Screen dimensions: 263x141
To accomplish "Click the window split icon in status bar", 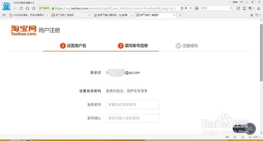I will point(243,137).
